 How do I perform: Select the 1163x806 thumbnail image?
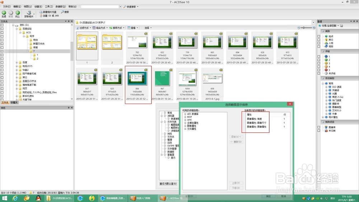[x=137, y=79]
